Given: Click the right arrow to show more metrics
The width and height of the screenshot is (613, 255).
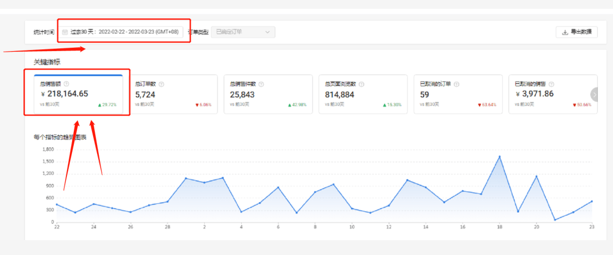Looking at the screenshot, I should click(595, 94).
